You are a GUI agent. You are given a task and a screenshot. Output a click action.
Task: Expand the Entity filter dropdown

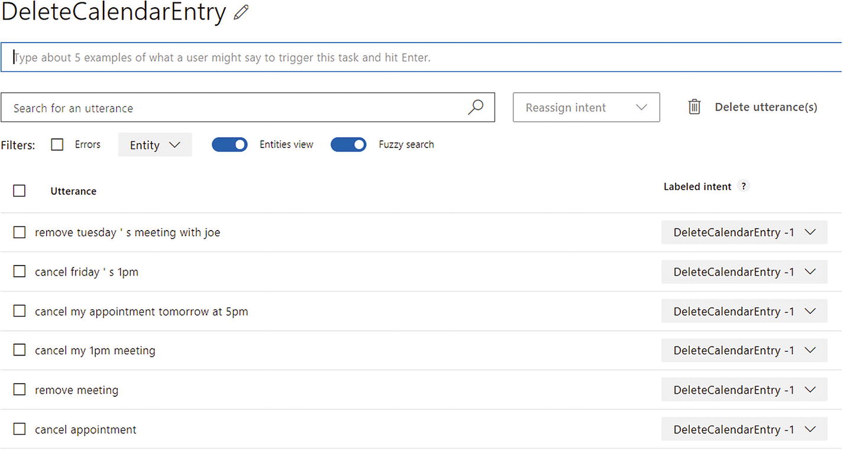(x=155, y=145)
